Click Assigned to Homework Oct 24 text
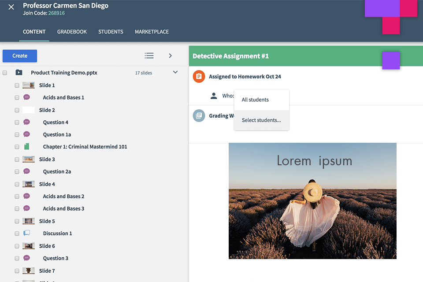 pos(245,77)
